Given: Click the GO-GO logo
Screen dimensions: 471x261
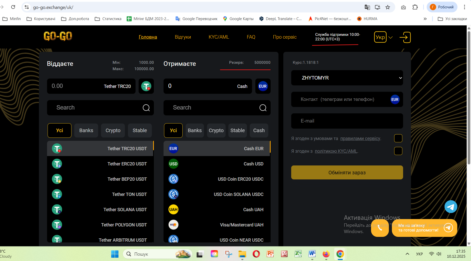Looking at the screenshot, I should pyautogui.click(x=58, y=36).
